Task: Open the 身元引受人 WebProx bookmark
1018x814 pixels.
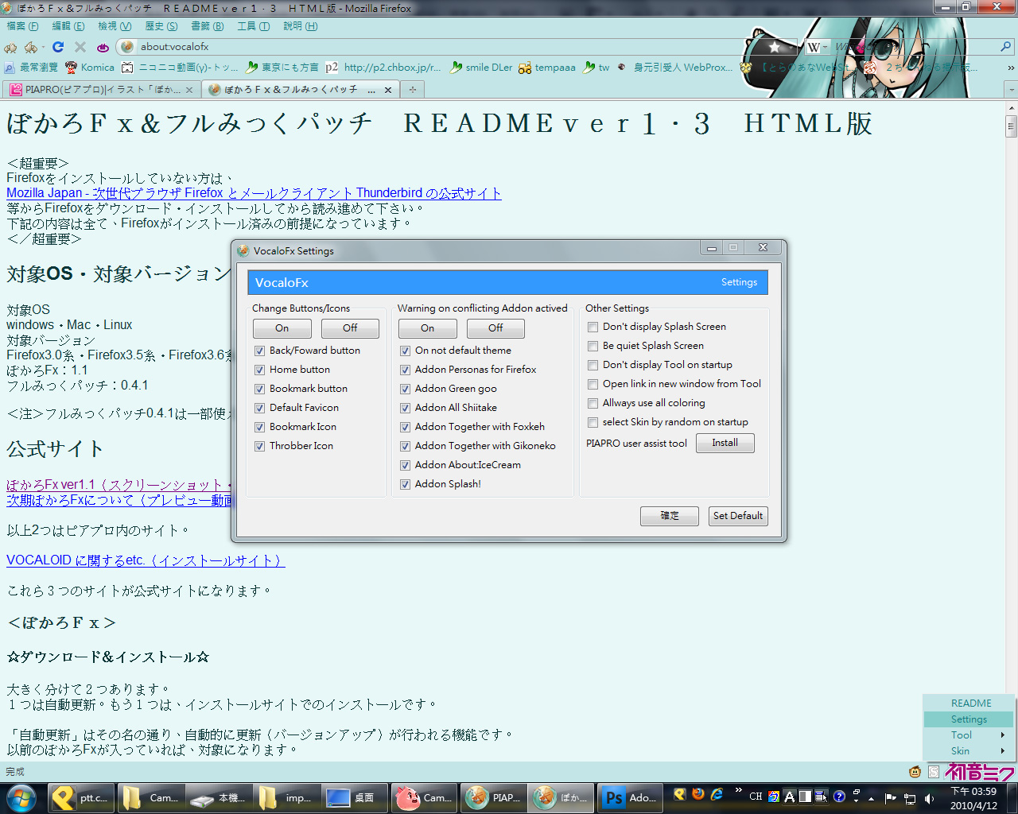Action: 674,68
